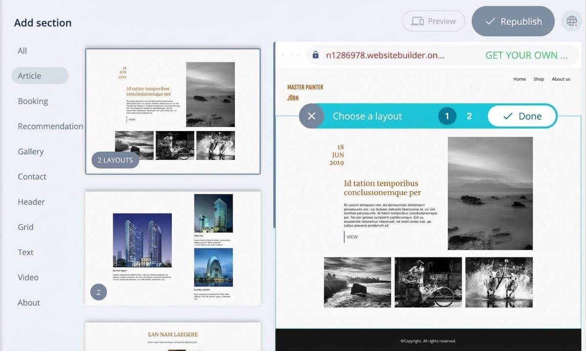586x351 pixels.
Task: Click the round 2 badge on building thumbnail
Action: click(x=98, y=292)
